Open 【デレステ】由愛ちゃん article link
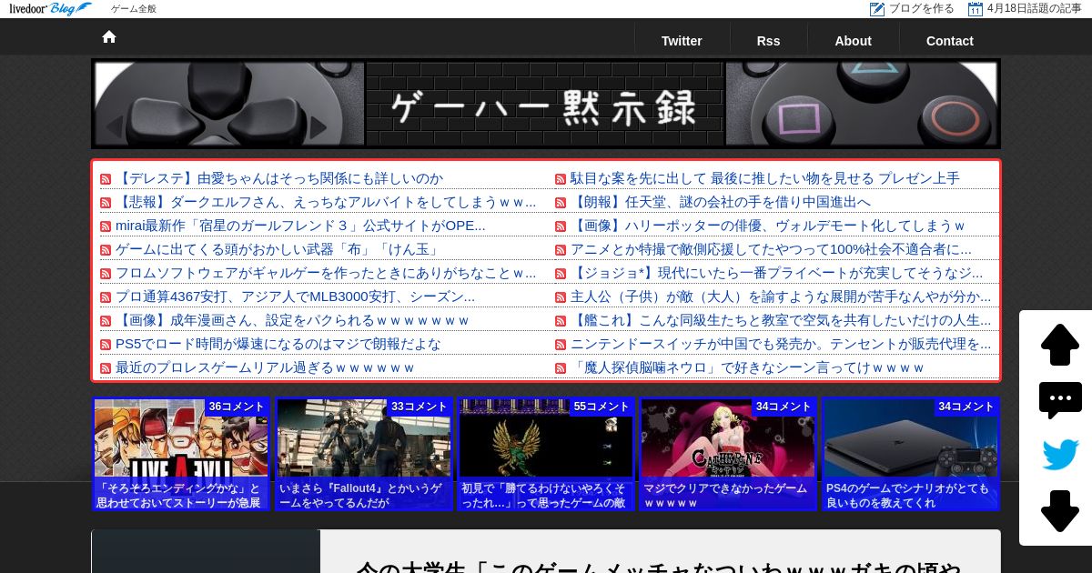This screenshot has width=1092, height=573. pyautogui.click(x=279, y=178)
